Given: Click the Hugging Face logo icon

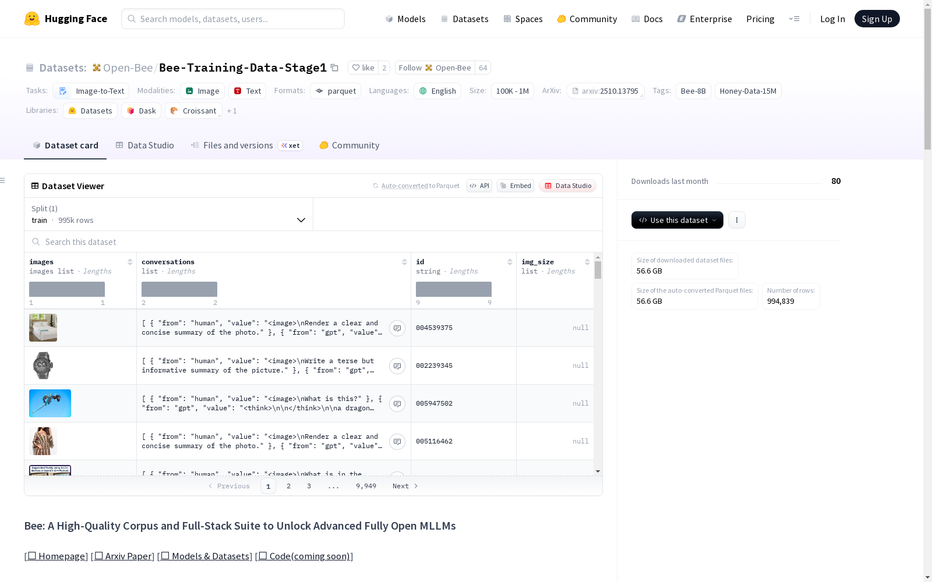Looking at the screenshot, I should (x=32, y=19).
